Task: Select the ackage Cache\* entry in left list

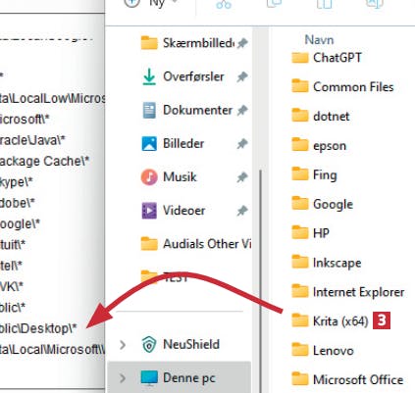Action: tap(44, 161)
